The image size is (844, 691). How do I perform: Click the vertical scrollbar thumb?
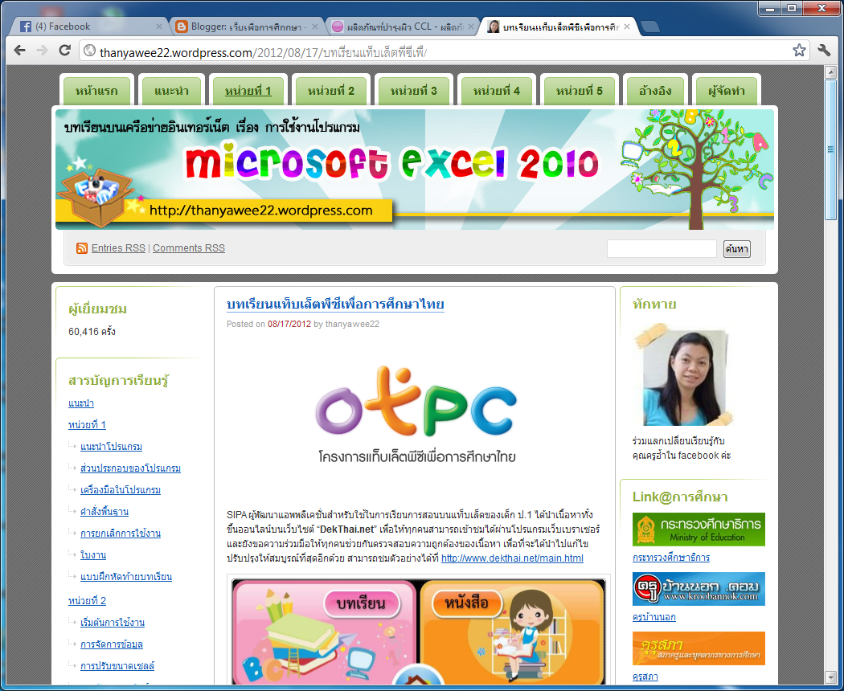830,149
